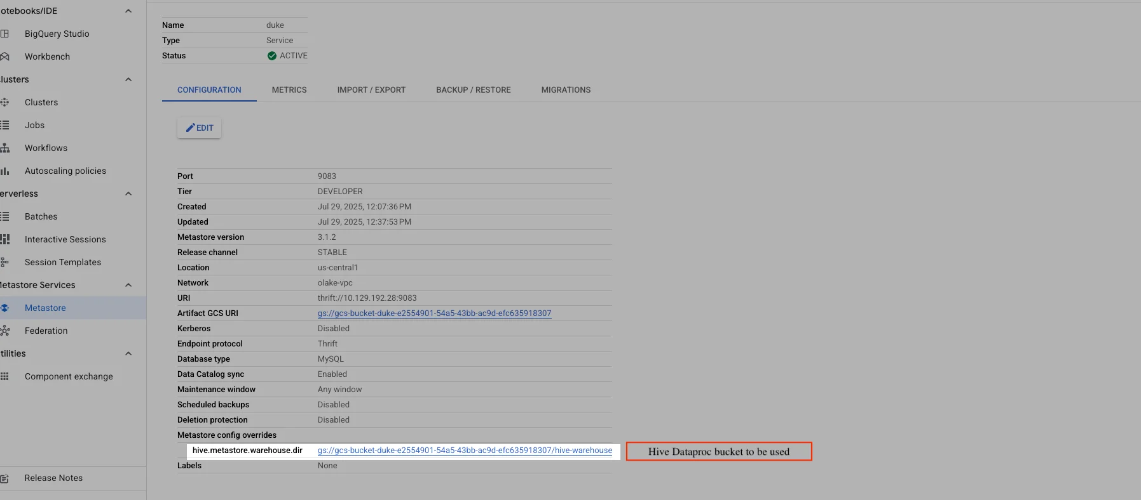The width and height of the screenshot is (1141, 500).
Task: Click the Workbench icon in sidebar
Action: (x=4, y=56)
